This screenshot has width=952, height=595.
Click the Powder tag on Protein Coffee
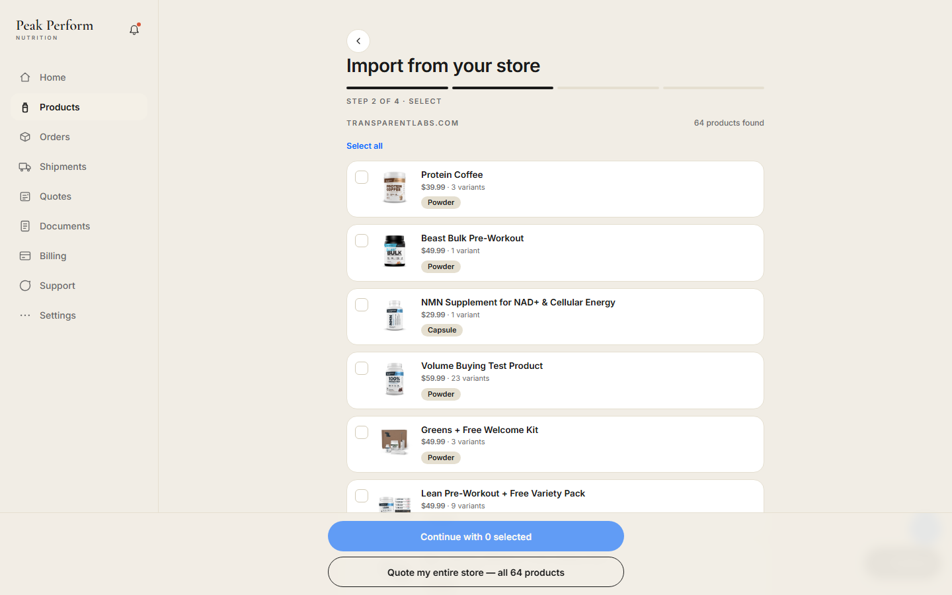pos(441,202)
